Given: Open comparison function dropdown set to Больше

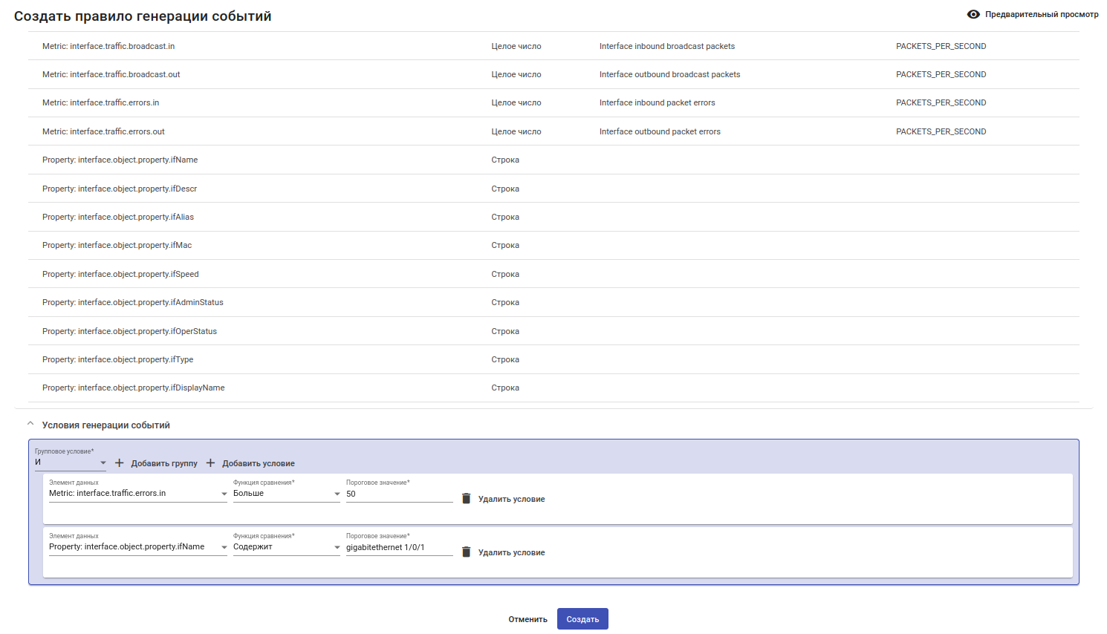Looking at the screenshot, I should click(287, 494).
